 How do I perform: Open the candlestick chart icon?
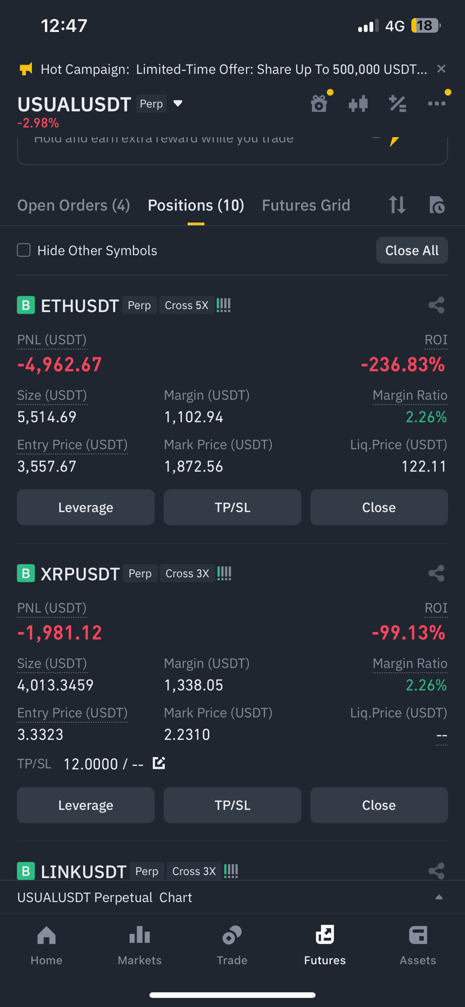358,103
